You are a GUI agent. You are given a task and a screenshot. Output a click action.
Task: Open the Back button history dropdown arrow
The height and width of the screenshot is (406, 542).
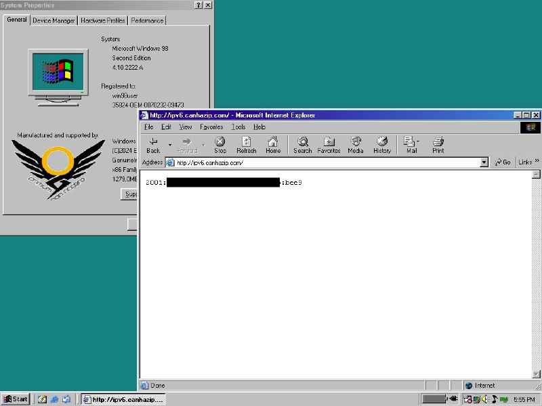point(170,145)
